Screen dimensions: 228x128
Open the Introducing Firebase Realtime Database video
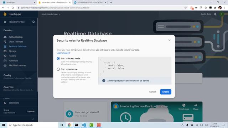[144, 106]
